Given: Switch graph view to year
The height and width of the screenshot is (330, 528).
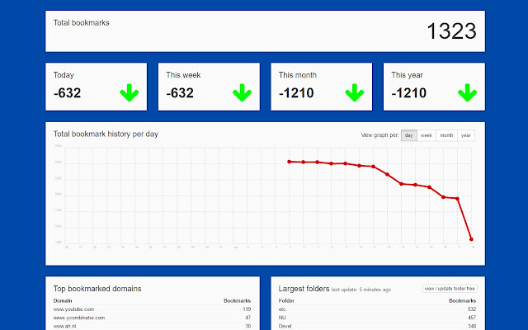Looking at the screenshot, I should click(466, 135).
